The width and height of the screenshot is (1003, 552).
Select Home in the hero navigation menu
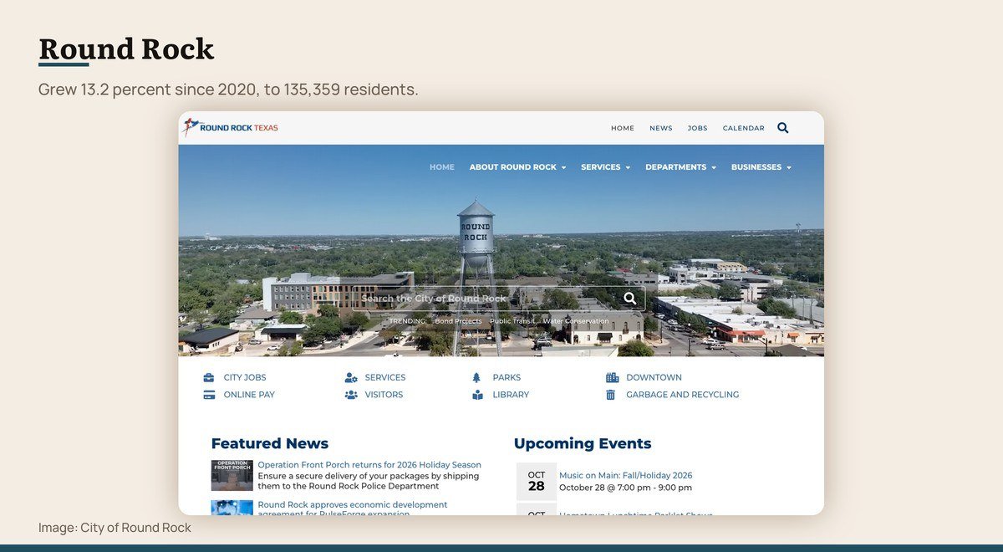pyautogui.click(x=442, y=167)
